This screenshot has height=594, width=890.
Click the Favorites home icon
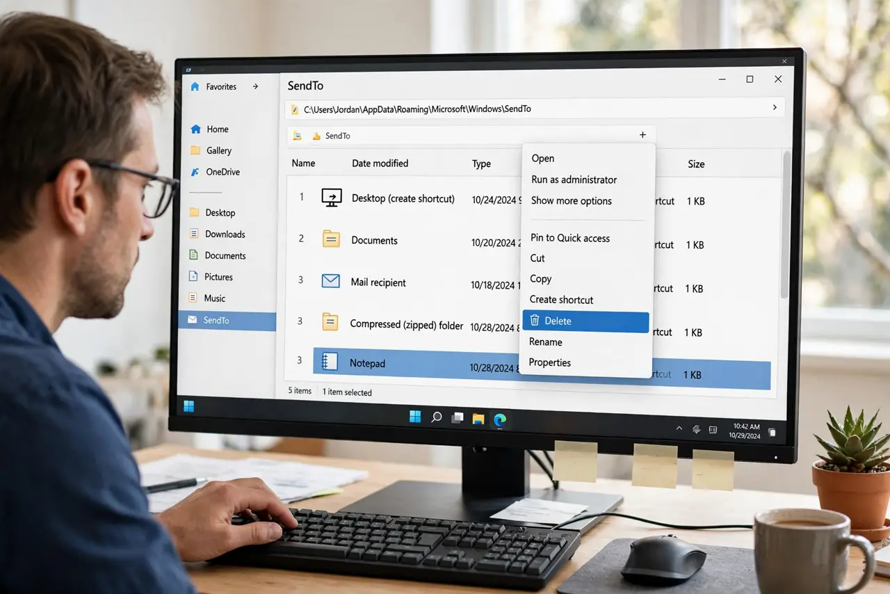(x=194, y=87)
